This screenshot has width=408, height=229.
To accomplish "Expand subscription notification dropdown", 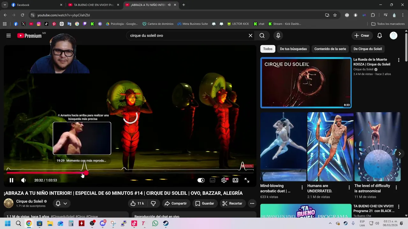I will [62, 204].
